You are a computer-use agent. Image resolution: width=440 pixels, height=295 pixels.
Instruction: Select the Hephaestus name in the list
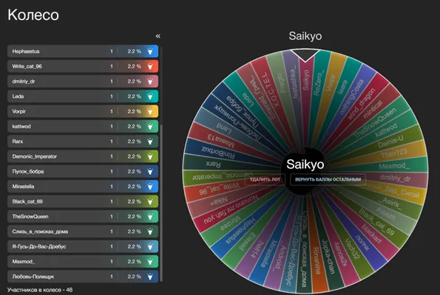point(26,51)
